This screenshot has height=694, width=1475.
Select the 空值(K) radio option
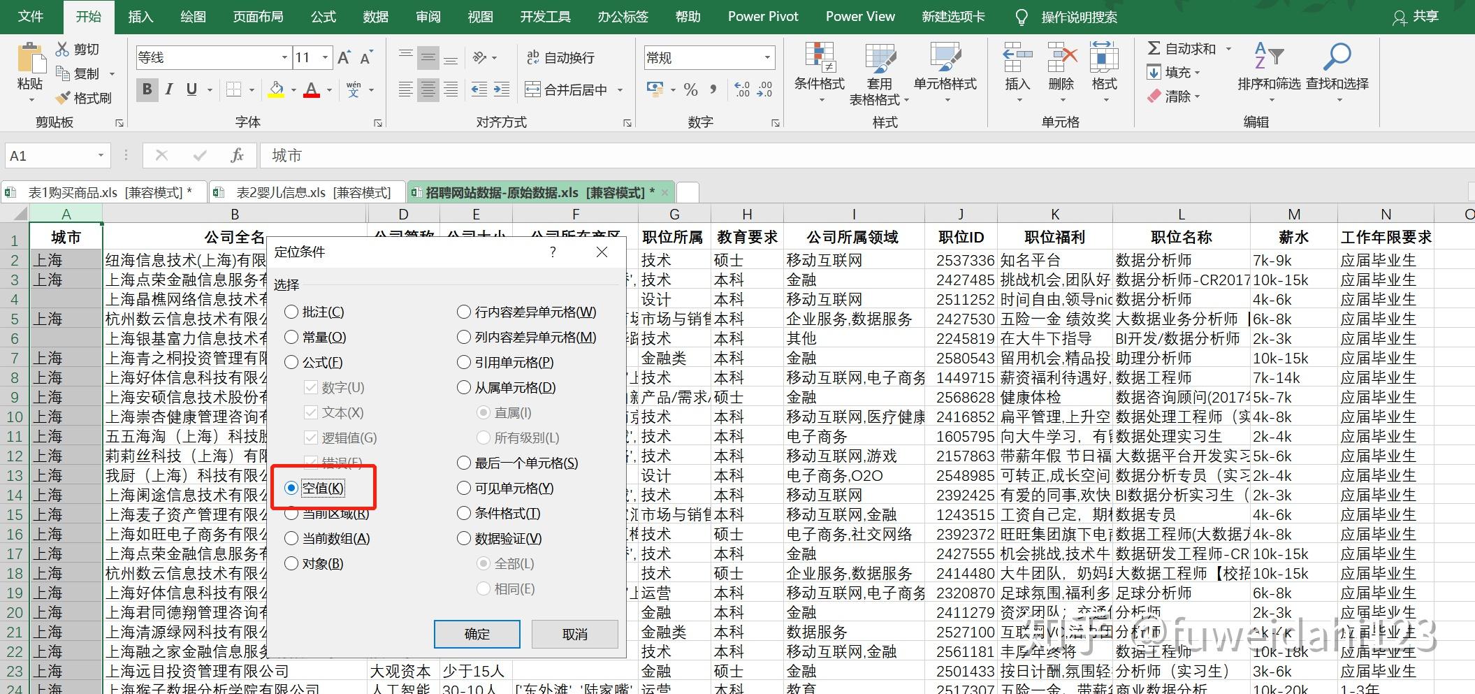pyautogui.click(x=291, y=489)
